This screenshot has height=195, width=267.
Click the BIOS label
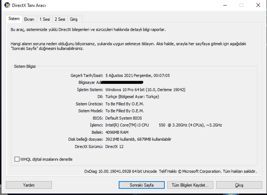[x=98, y=118]
